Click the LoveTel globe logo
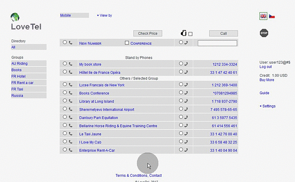The image size is (295, 182). [x=15, y=17]
